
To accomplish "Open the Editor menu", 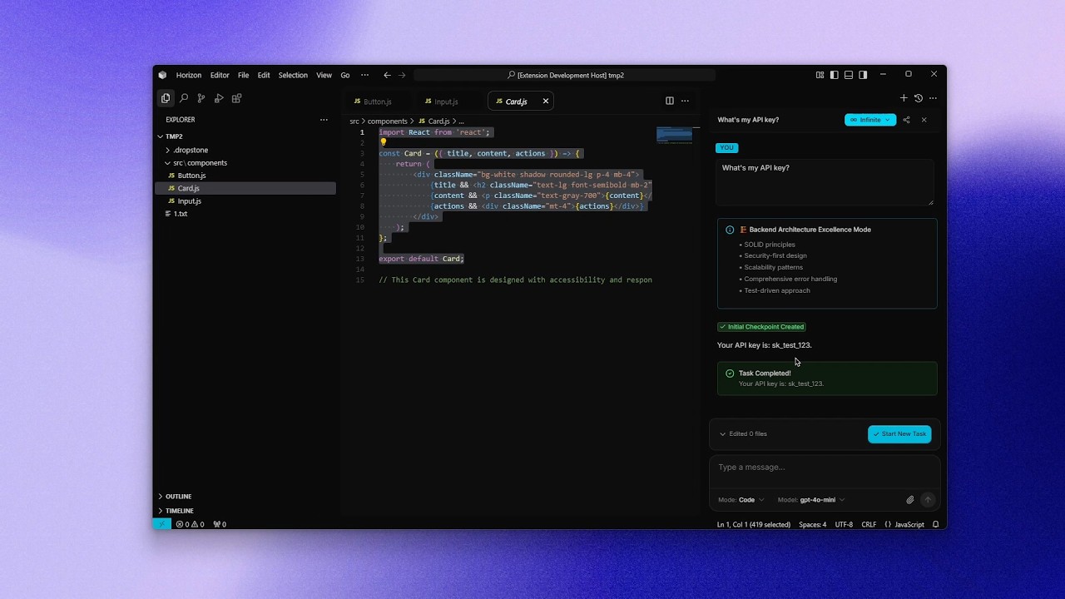I will click(x=220, y=75).
